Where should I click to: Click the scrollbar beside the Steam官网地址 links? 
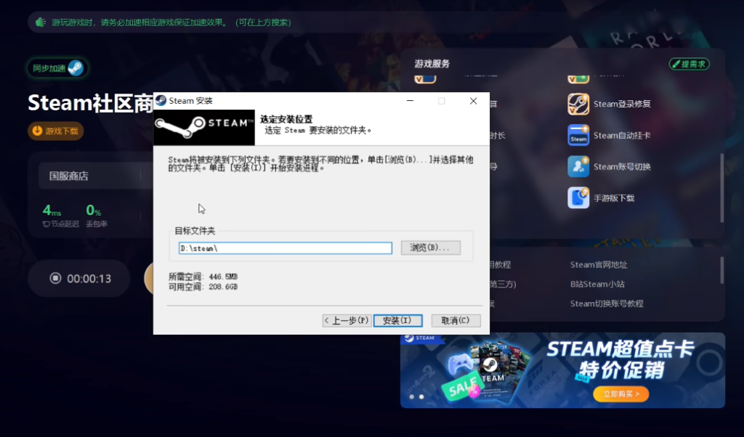[x=722, y=270]
